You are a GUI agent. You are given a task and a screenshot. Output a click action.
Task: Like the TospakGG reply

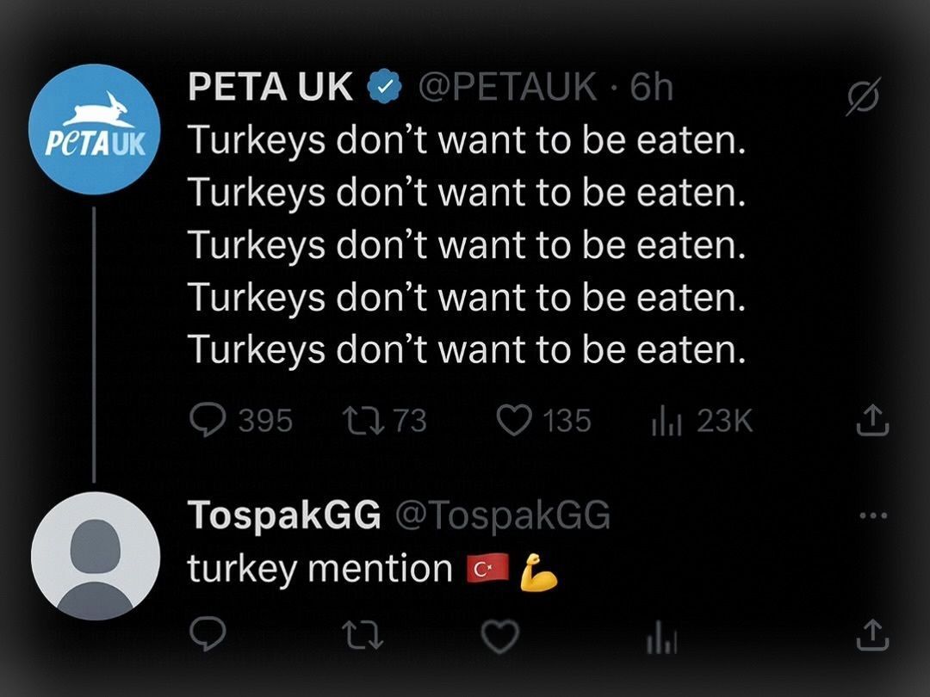500,636
